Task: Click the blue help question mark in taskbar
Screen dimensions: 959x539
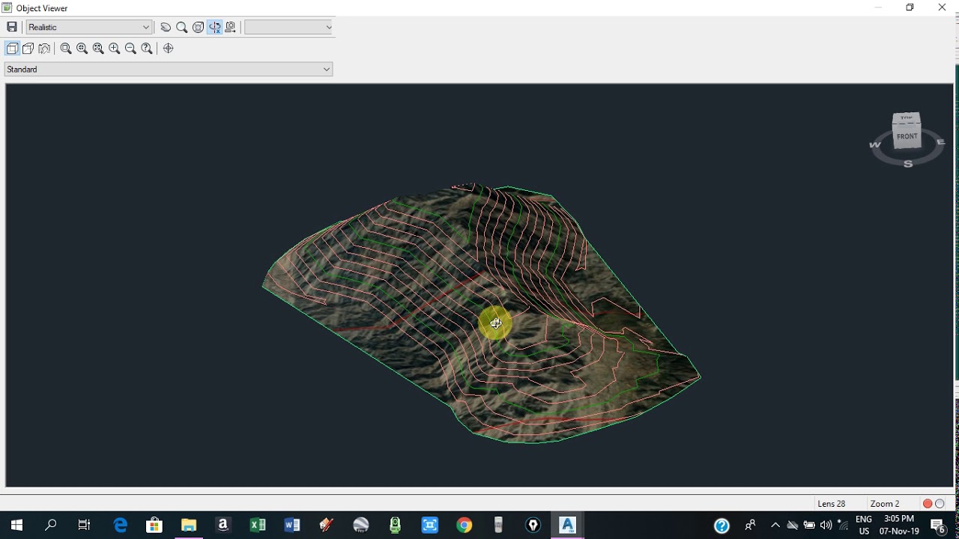Action: 721,526
